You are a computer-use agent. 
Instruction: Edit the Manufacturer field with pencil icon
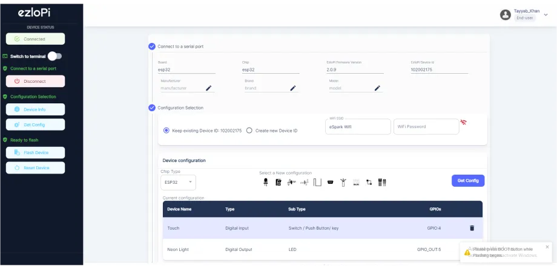208,88
